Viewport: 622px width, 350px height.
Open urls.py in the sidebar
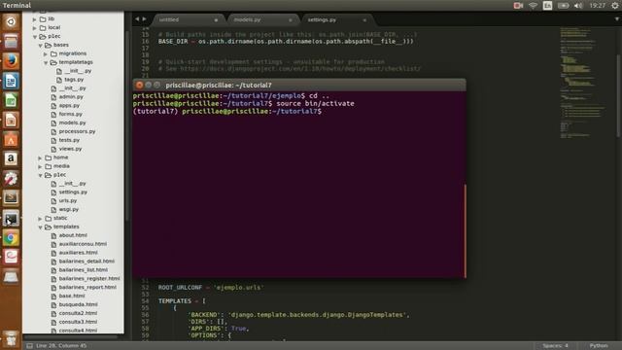click(68, 201)
